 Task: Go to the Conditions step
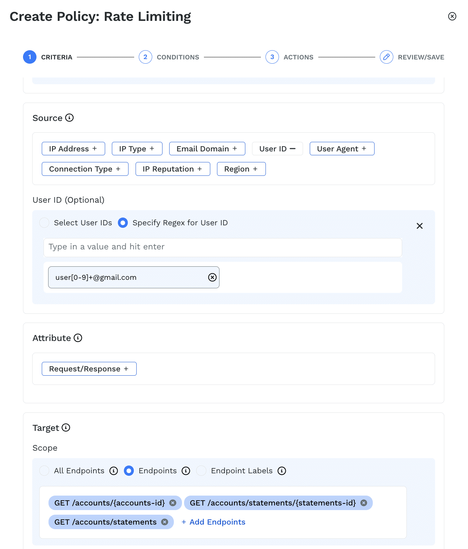point(145,57)
